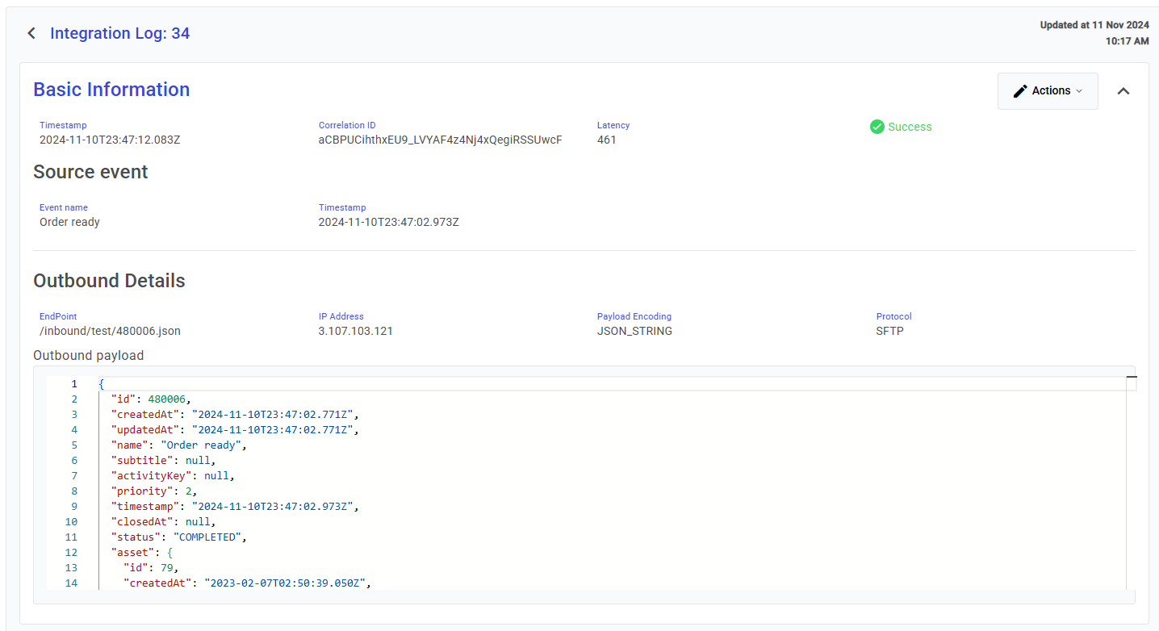Place cursor on the "priority": 2 line

153,491
